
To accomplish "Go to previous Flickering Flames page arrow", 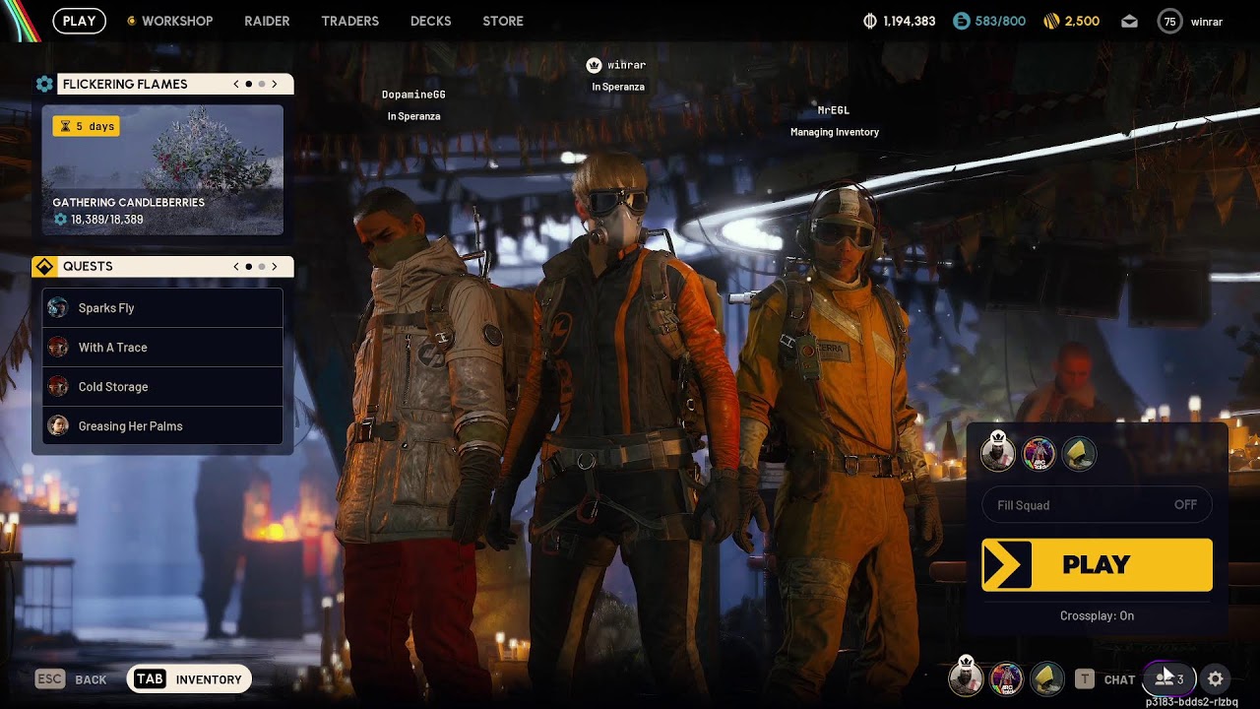I will click(x=236, y=84).
